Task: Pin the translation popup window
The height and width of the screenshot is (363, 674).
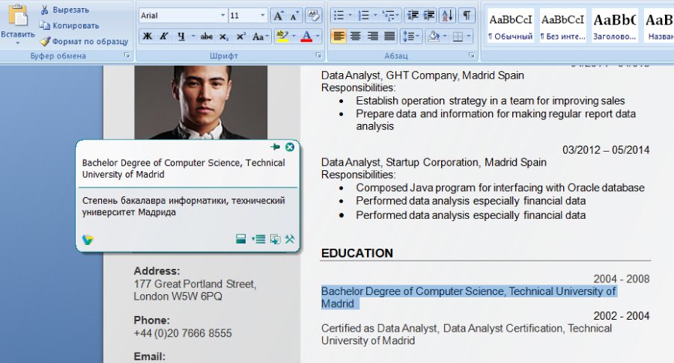Action: (276, 147)
